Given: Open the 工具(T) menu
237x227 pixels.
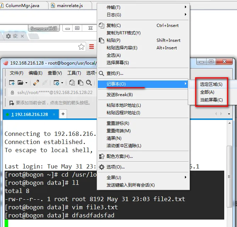Looking at the screenshot, I should pyautogui.click(x=74, y=73).
